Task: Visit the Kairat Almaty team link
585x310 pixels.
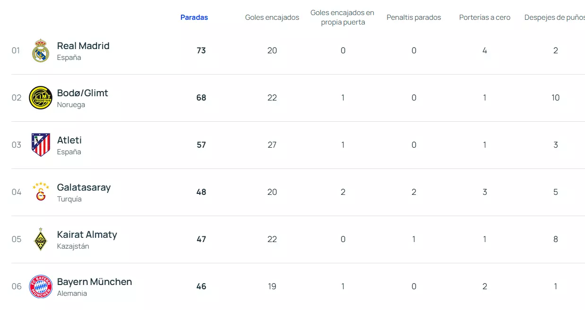Action: (x=87, y=235)
